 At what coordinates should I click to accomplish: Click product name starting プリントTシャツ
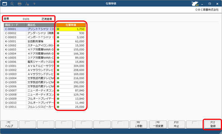pos(41,29)
